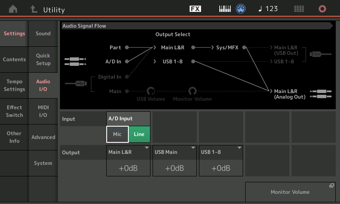340x204 pixels.
Task: Open the USB 1-8 output dropdown
Action: click(221, 160)
